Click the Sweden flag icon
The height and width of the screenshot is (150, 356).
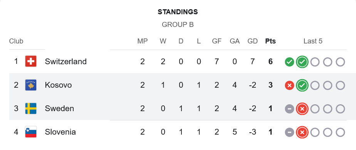[31, 108]
